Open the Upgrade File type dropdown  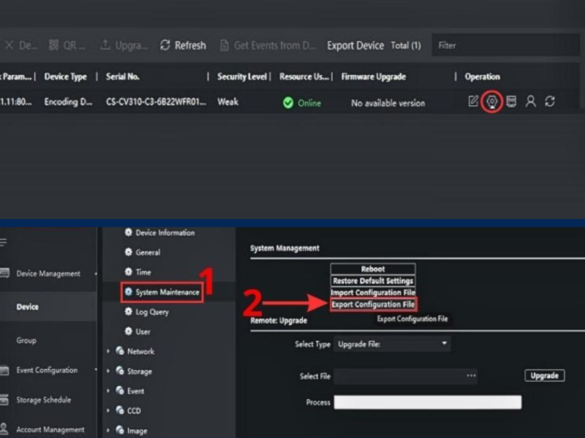point(393,344)
